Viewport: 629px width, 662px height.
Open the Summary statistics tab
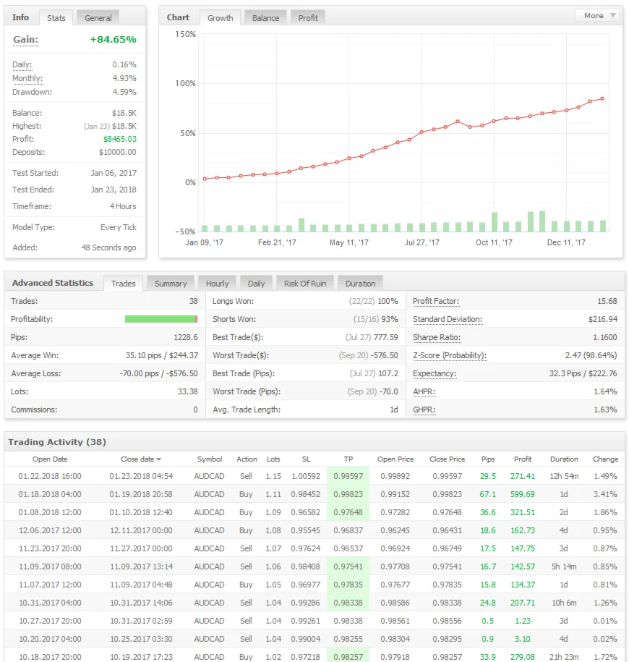171,284
